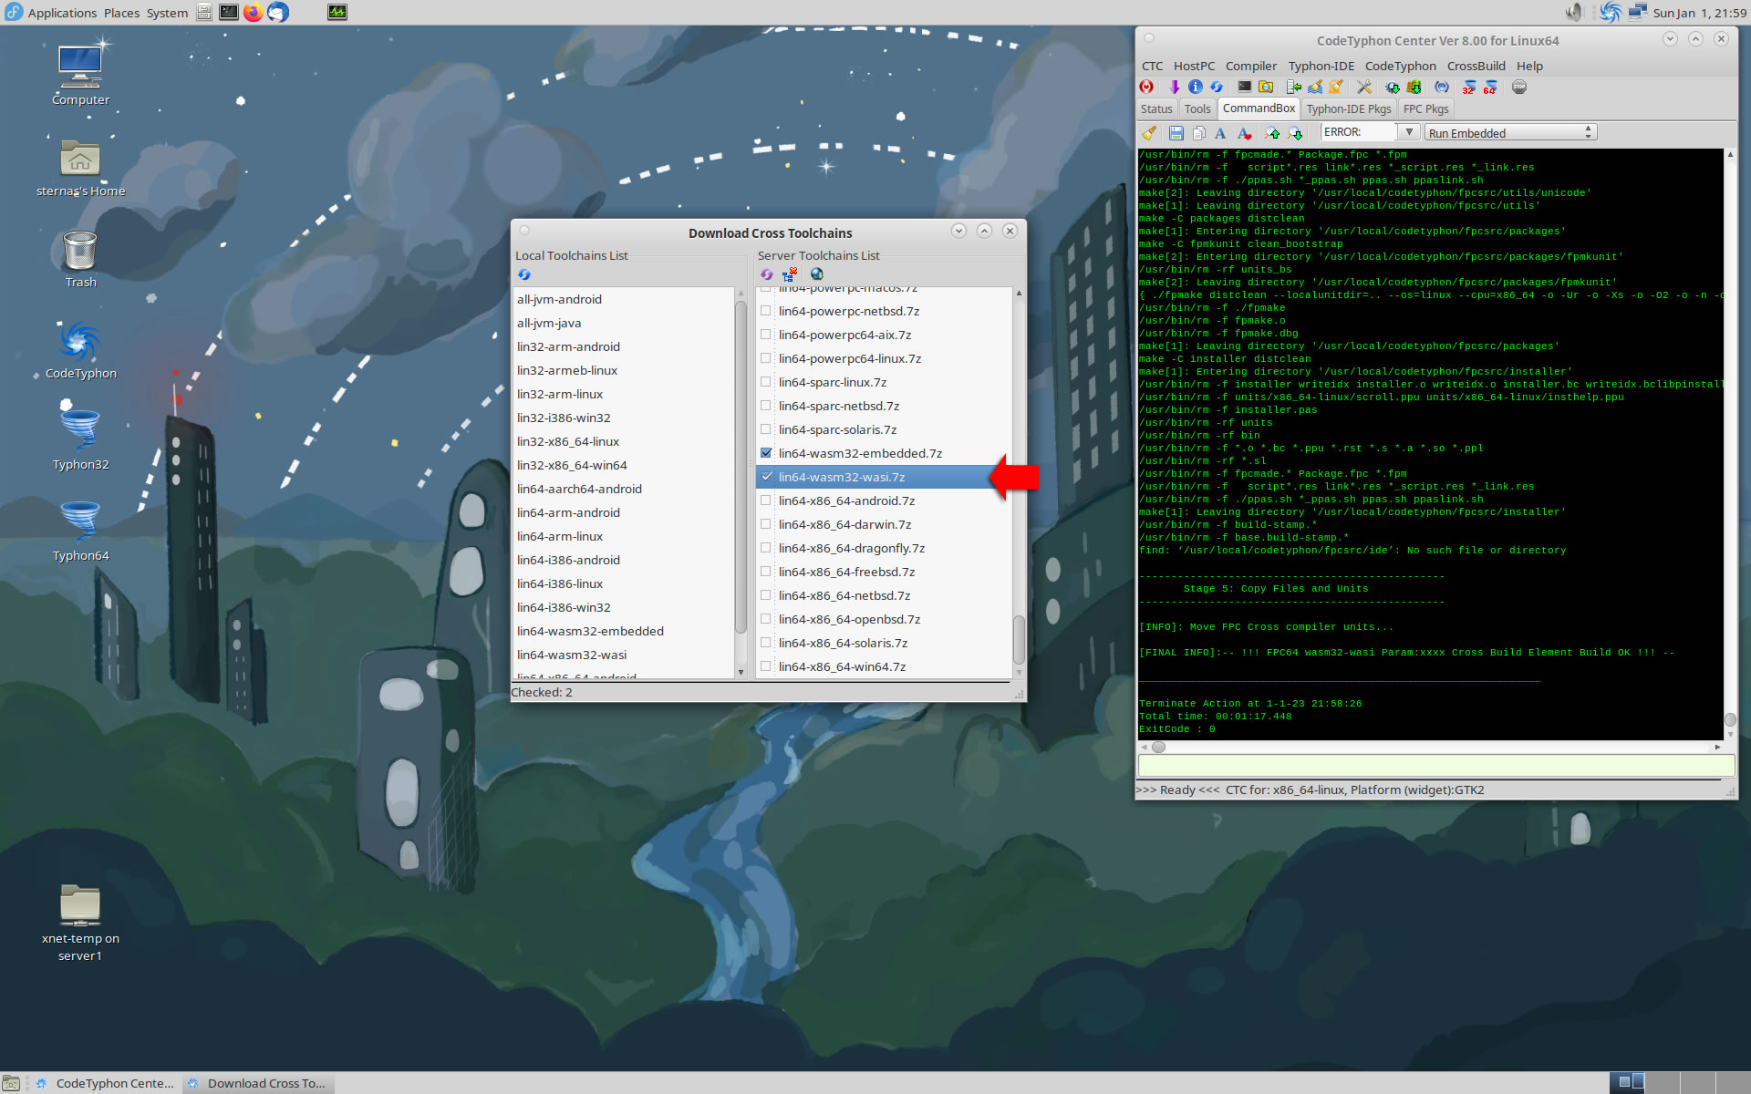The width and height of the screenshot is (1751, 1094).
Task: Click the copy pages icon in CommandBox toolbar
Action: pyautogui.click(x=1198, y=133)
